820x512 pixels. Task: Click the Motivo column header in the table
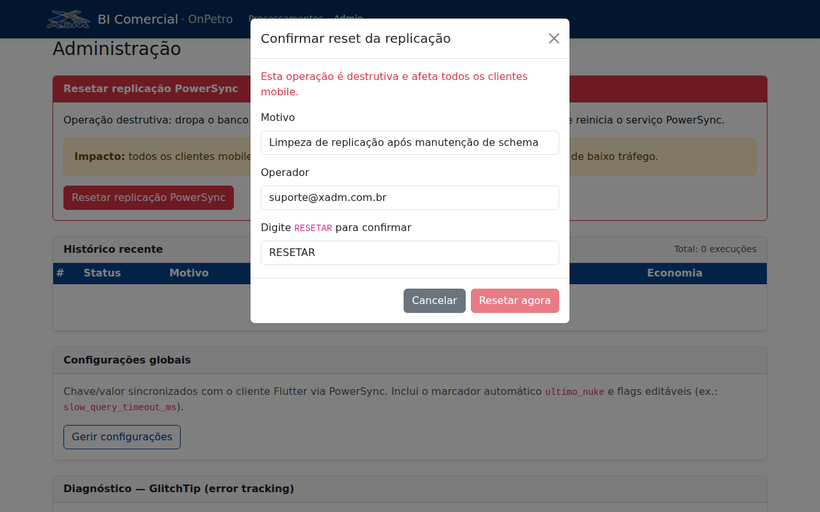point(189,273)
